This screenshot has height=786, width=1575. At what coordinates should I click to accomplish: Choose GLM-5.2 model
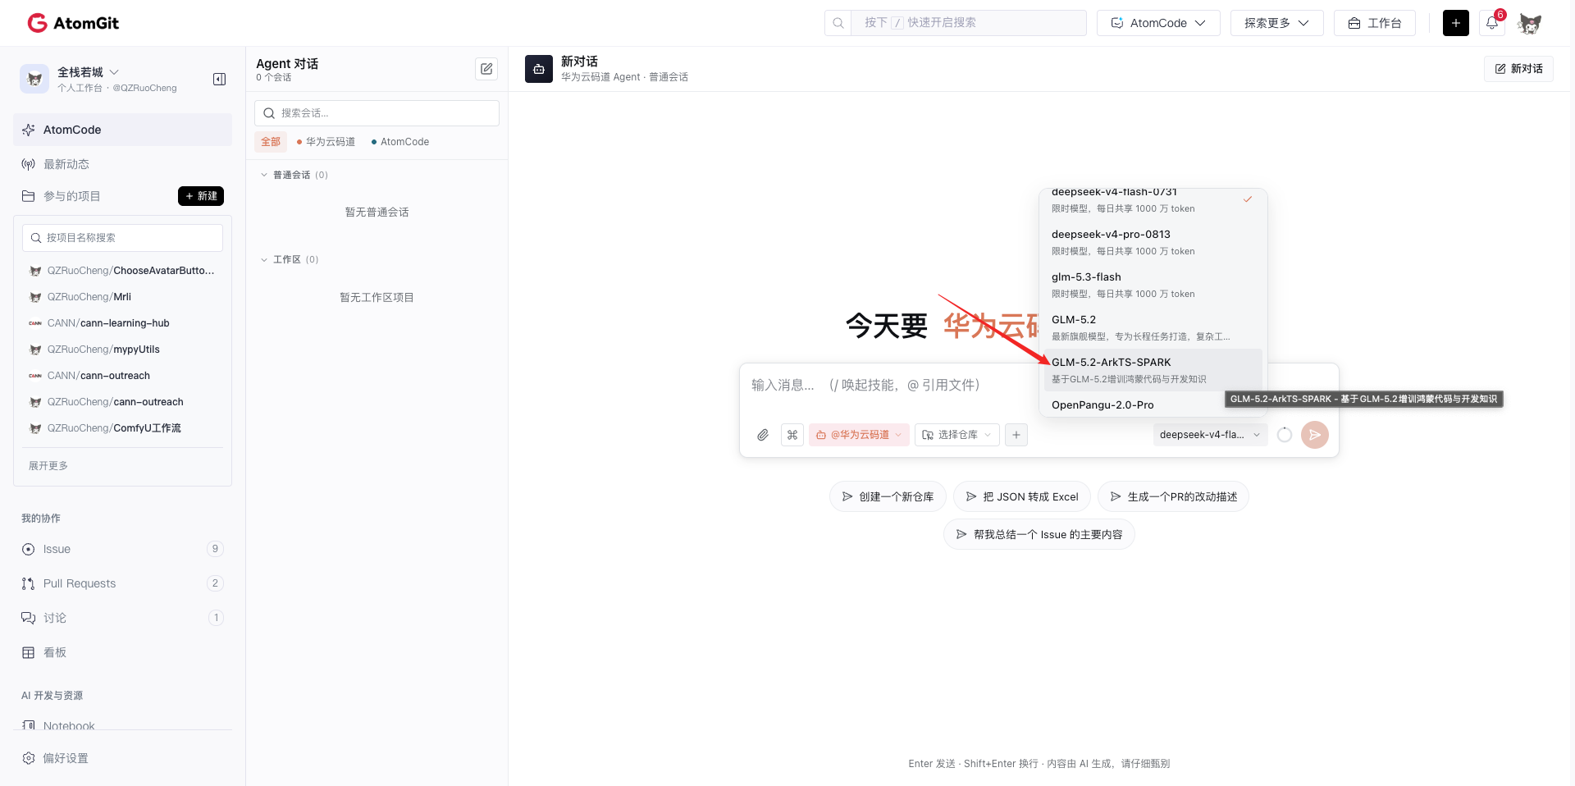[x=1153, y=327]
